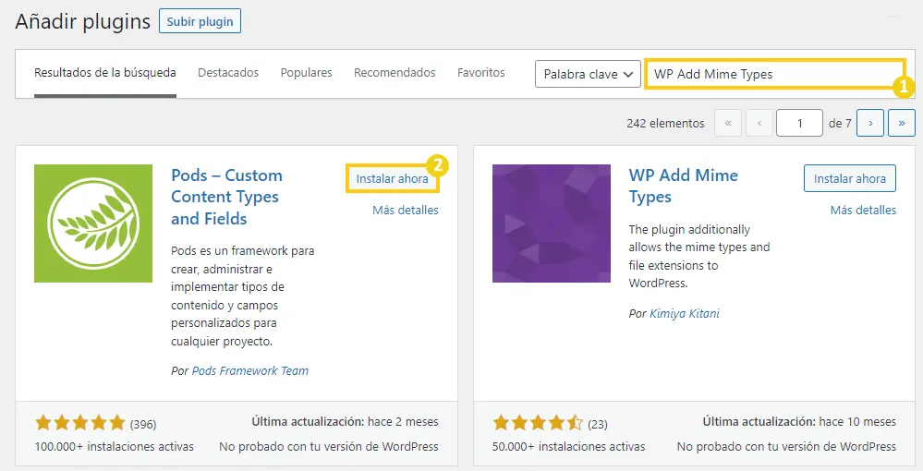The height and width of the screenshot is (471, 923).
Task: Click the 242 elementos count text
Action: point(665,124)
